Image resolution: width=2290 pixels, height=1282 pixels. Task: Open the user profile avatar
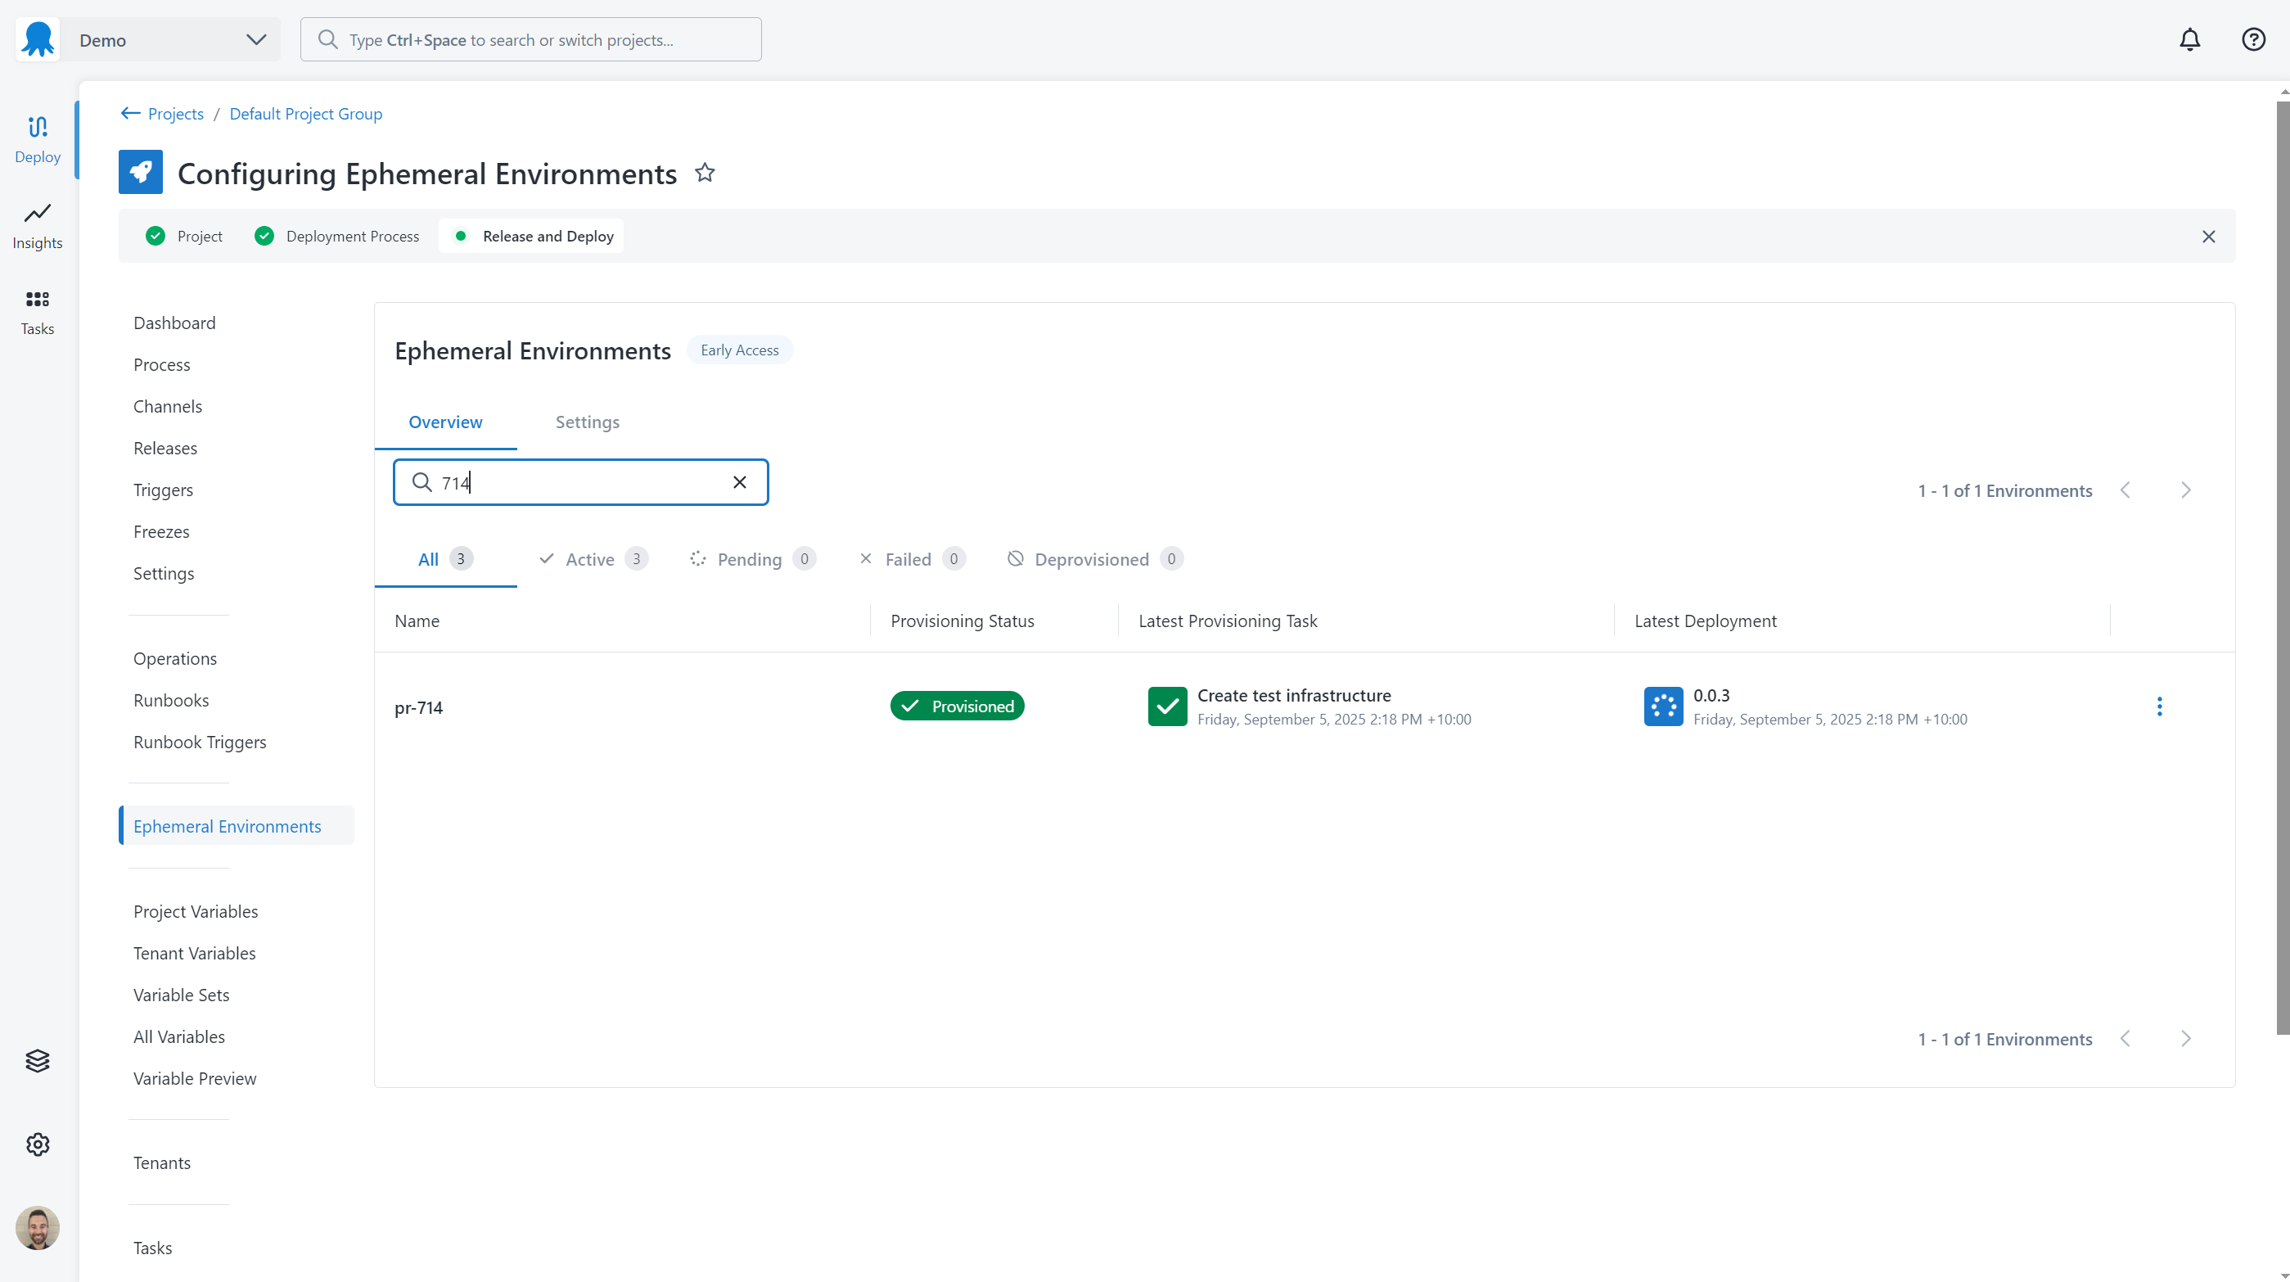(x=38, y=1228)
